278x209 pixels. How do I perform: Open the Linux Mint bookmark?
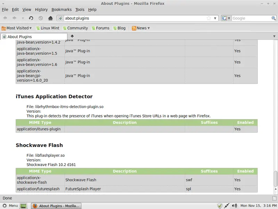pos(48,28)
